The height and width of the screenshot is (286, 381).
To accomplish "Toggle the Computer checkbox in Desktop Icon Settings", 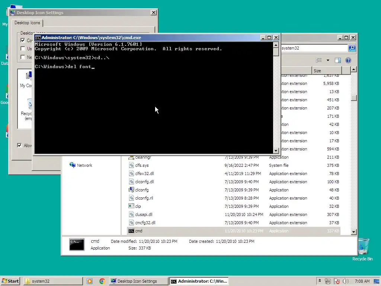I will 23,40.
